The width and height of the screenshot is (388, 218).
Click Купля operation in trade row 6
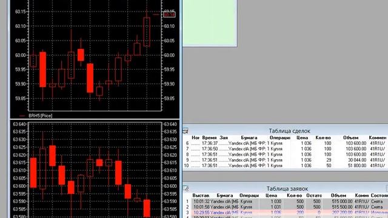click(276, 144)
